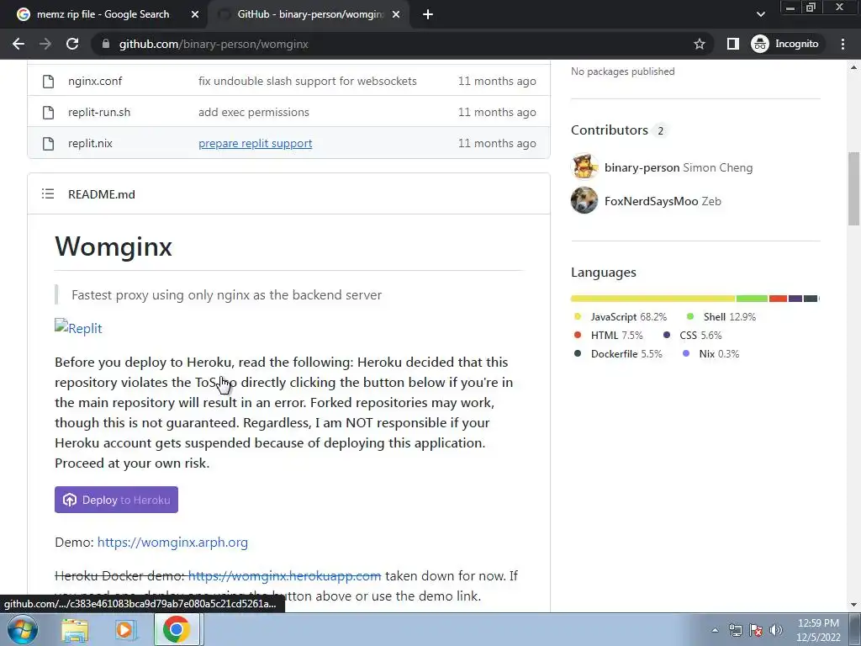861x646 pixels.
Task: Open commit 'fix undouble slash support for websockets'
Action: pyautogui.click(x=308, y=82)
